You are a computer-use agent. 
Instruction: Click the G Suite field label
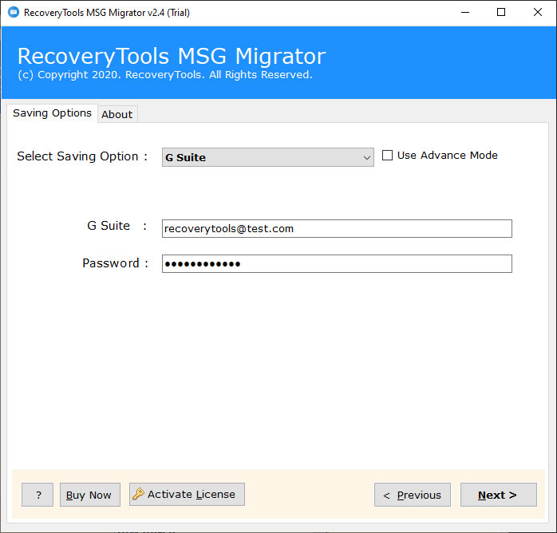pyautogui.click(x=117, y=226)
